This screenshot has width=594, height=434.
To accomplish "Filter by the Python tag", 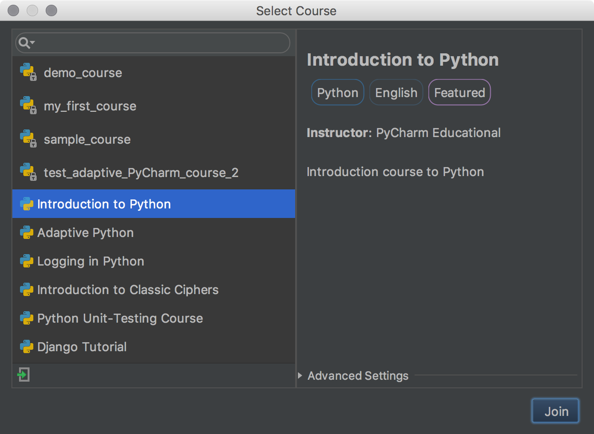I will (337, 92).
